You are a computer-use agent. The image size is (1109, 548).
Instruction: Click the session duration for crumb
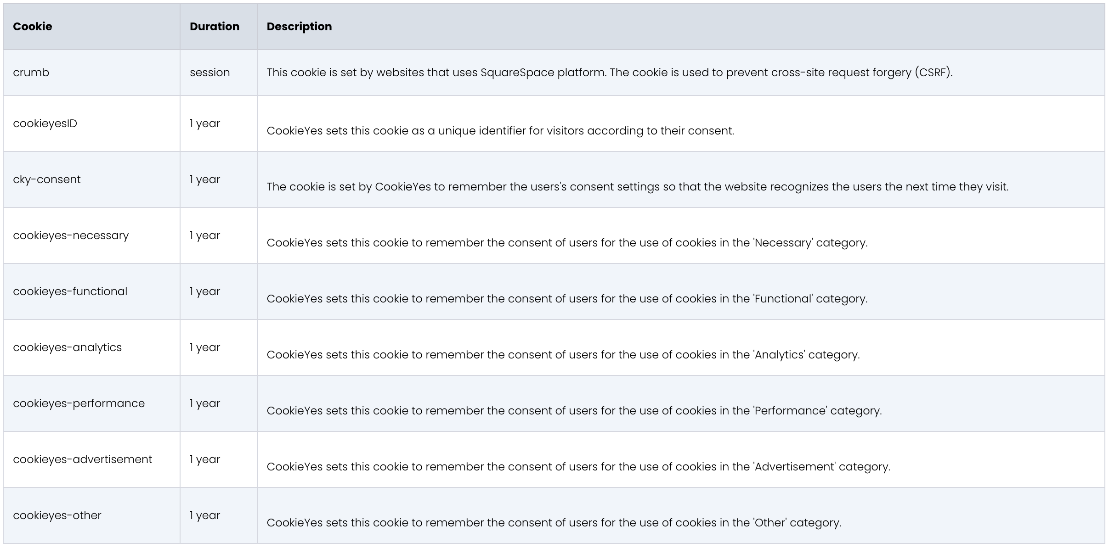point(209,73)
